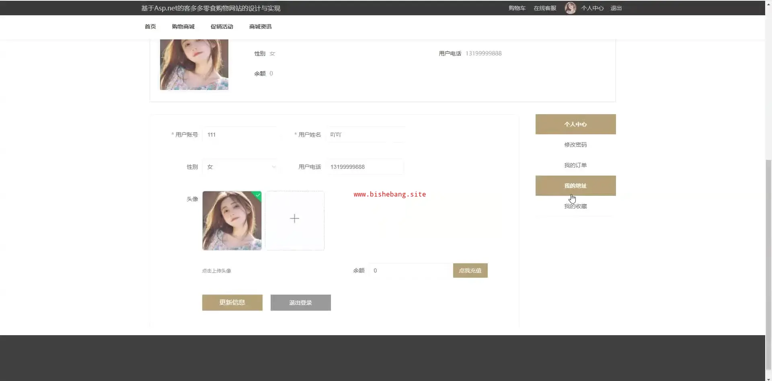Open 促销活动 navigation item

pyautogui.click(x=222, y=27)
